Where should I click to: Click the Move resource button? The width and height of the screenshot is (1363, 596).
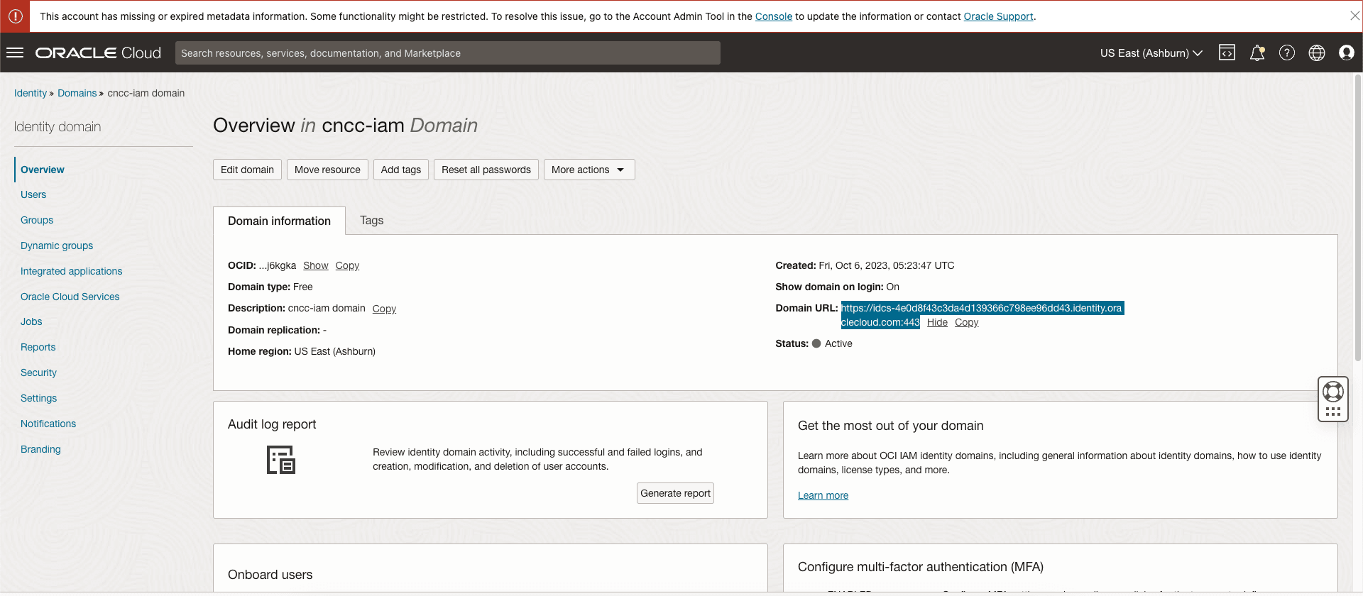click(x=327, y=170)
